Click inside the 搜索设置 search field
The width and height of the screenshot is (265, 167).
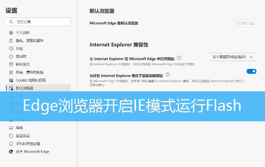pyautogui.click(x=41, y=22)
